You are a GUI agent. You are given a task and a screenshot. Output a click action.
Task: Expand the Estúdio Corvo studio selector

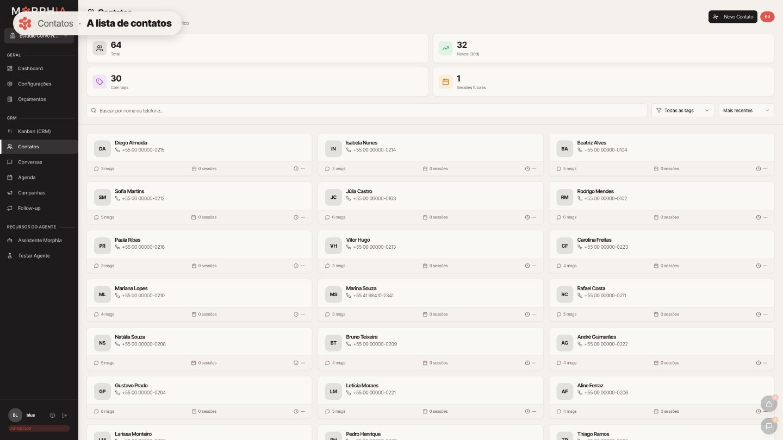click(39, 36)
